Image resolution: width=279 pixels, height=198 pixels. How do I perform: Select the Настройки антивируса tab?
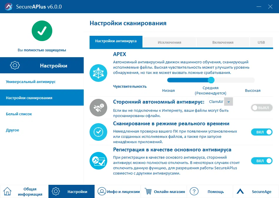click(116, 42)
